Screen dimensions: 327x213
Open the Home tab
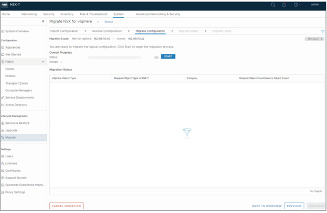[6, 14]
